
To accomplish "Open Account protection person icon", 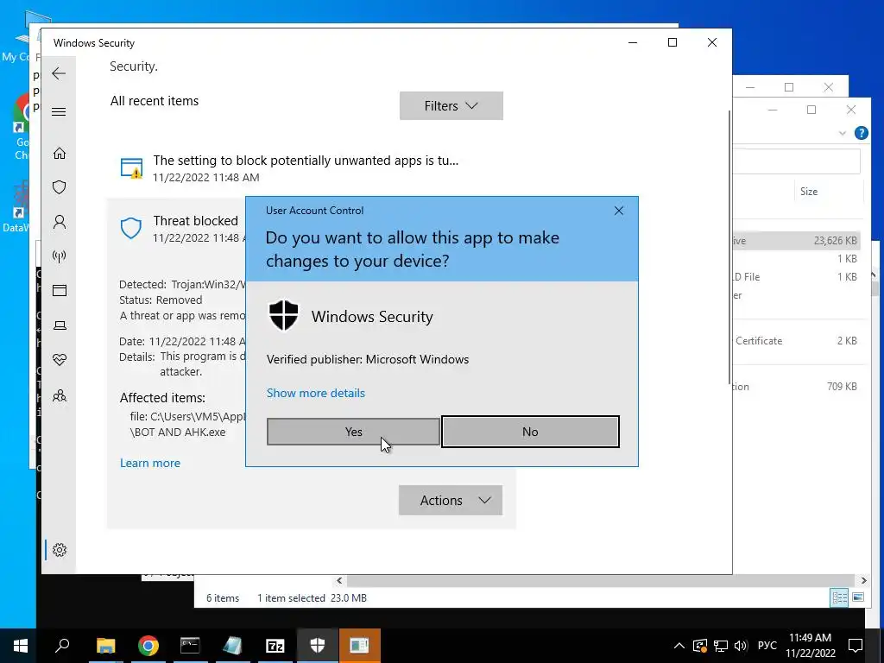I will (x=60, y=222).
